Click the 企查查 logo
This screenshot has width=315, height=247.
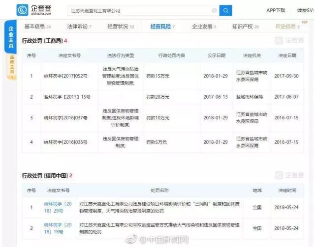click(x=30, y=10)
